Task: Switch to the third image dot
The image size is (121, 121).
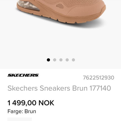Action: coord(61,60)
